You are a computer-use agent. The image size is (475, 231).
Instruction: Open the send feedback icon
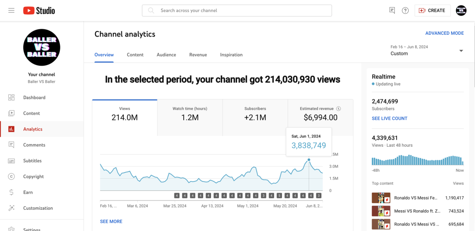392,11
